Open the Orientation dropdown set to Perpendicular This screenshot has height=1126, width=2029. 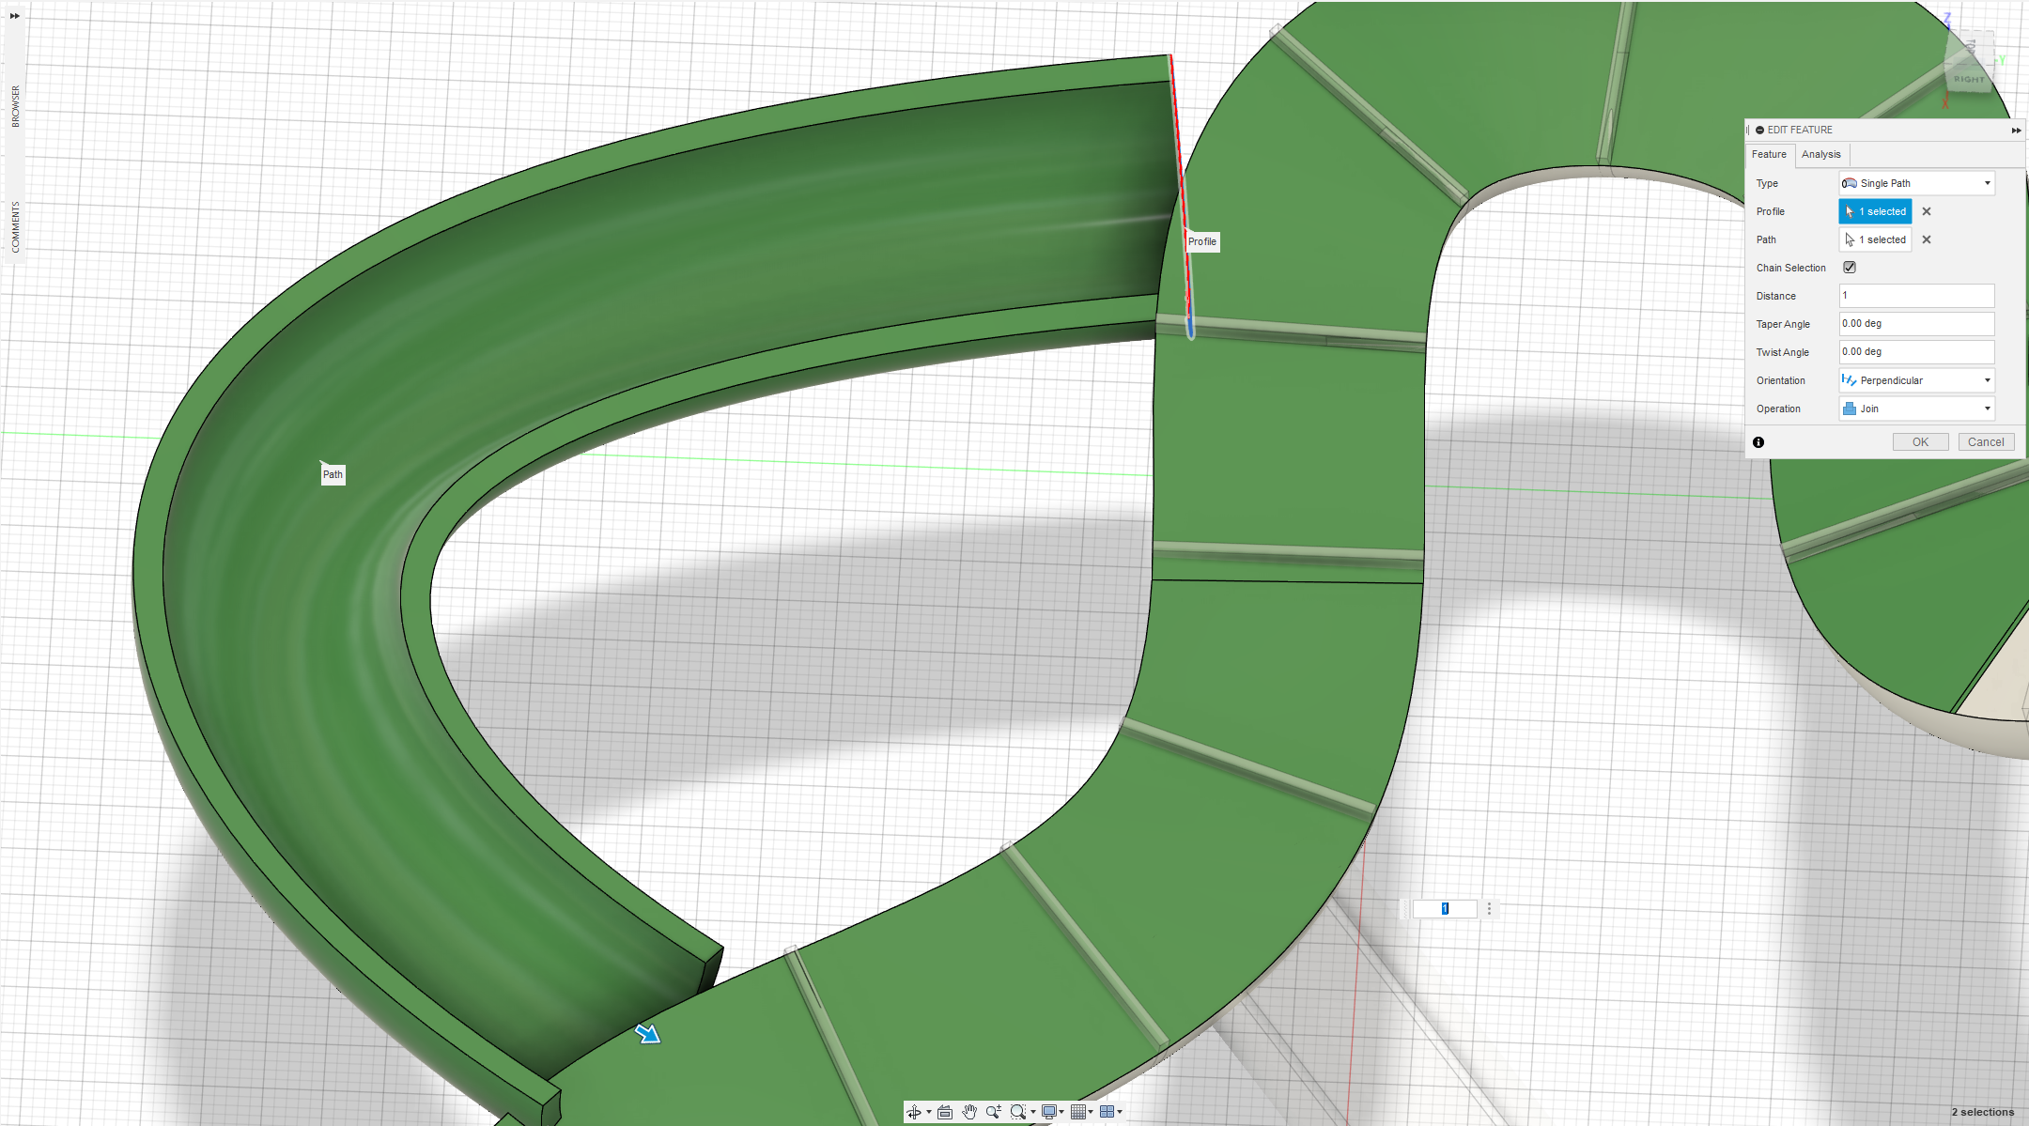[x=1916, y=380]
